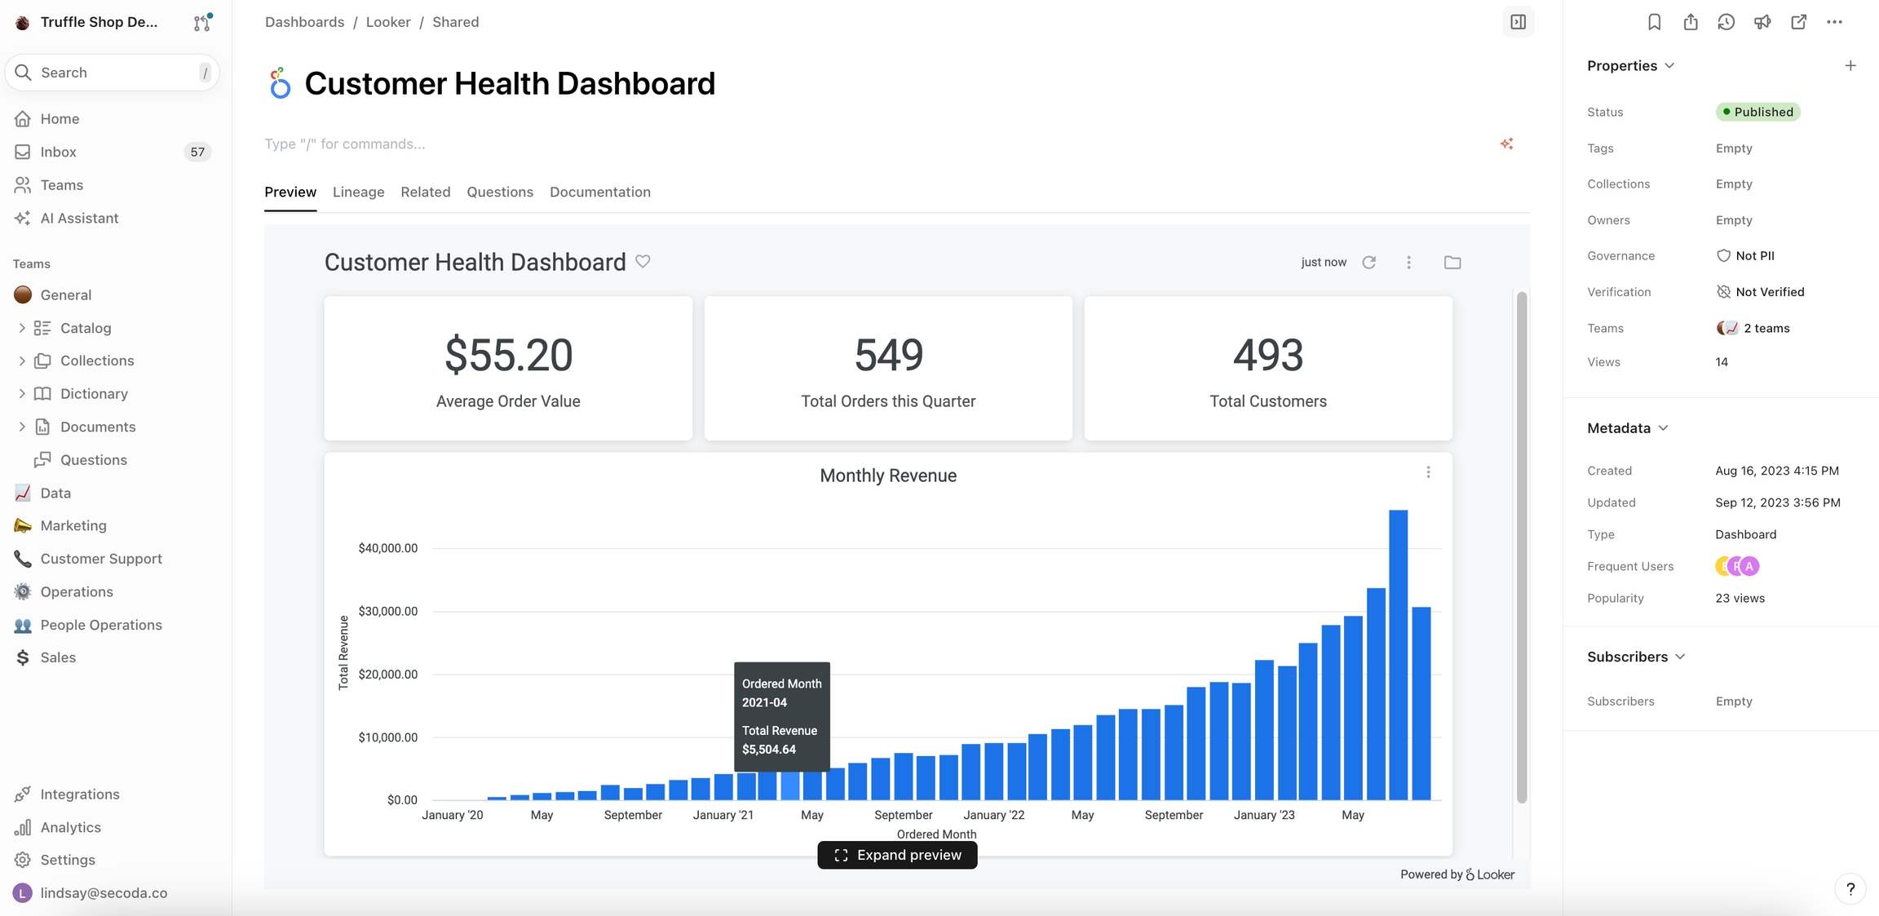Toggle the right side panel
Screen dimensions: 1879x916
1518,22
